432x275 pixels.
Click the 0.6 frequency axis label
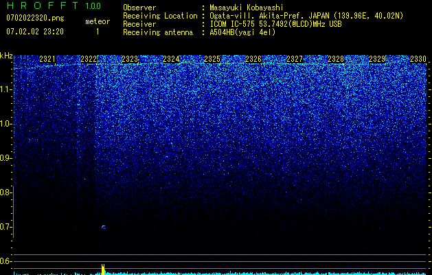pyautogui.click(x=5, y=261)
